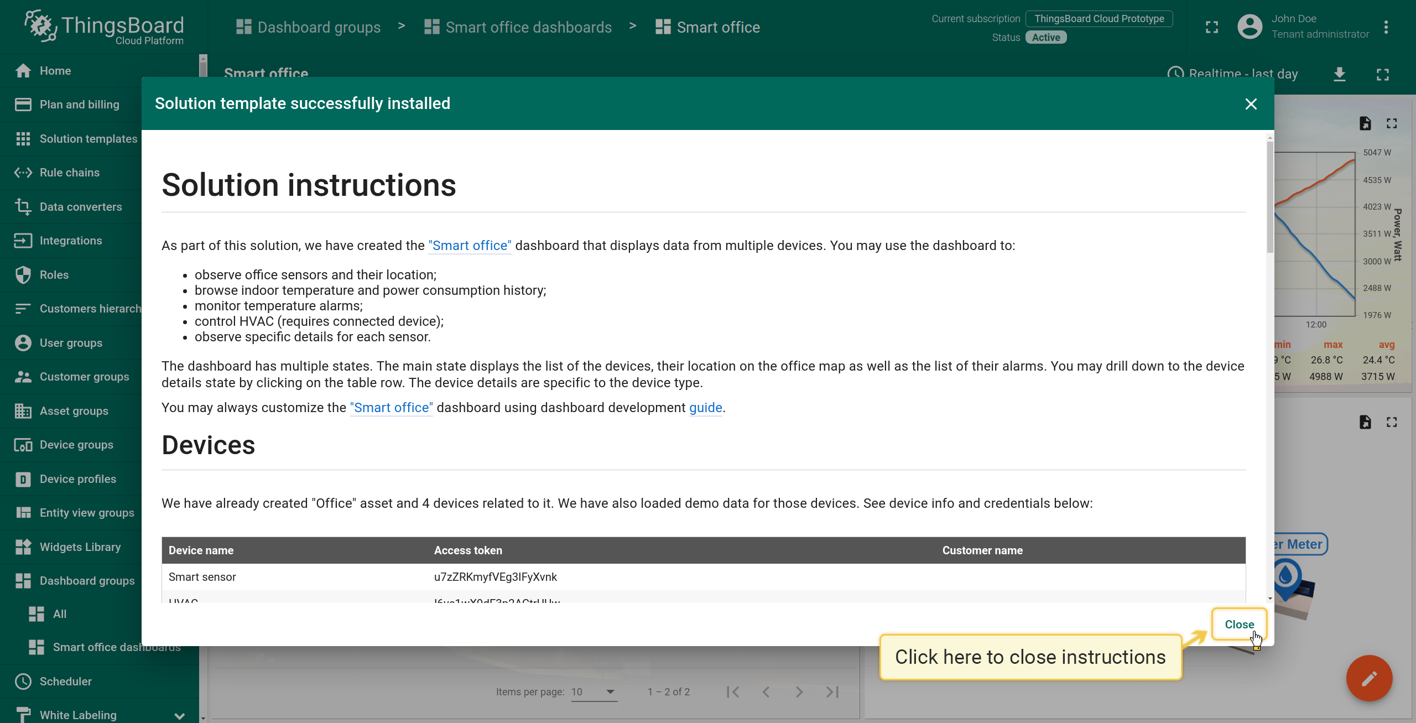Open Data converters section
The height and width of the screenshot is (723, 1416).
(100, 207)
